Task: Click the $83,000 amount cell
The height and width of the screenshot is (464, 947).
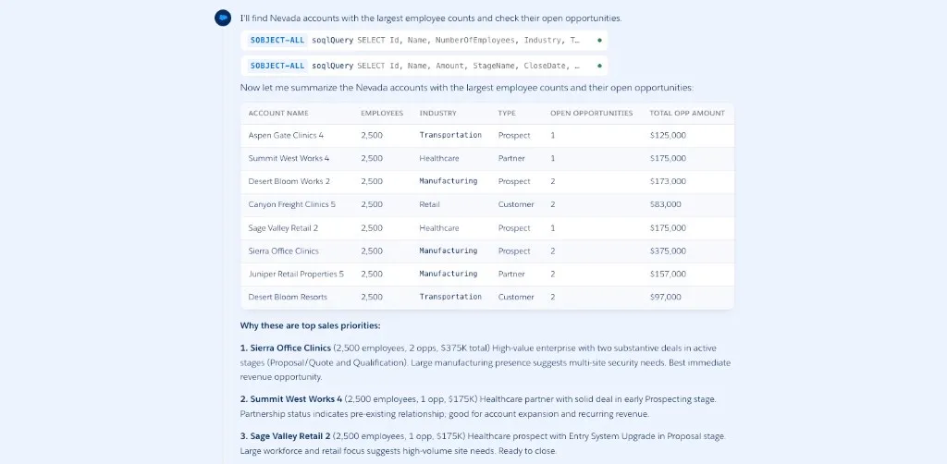Action: click(666, 204)
